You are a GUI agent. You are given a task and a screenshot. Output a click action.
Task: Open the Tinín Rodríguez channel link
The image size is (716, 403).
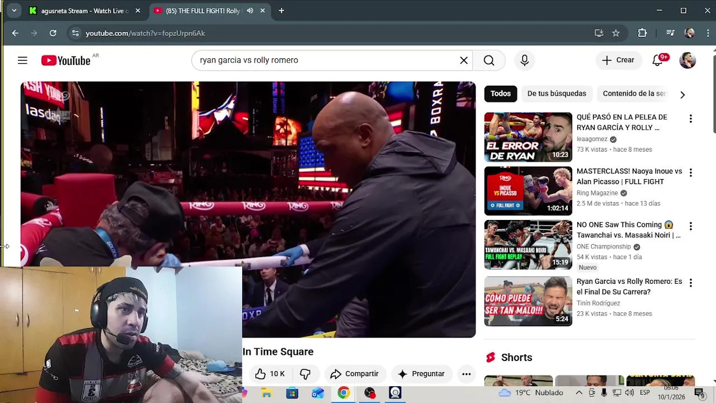(x=599, y=303)
